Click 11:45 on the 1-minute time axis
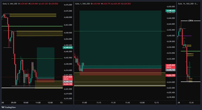The width and height of the screenshot is (202, 110). [128, 102]
